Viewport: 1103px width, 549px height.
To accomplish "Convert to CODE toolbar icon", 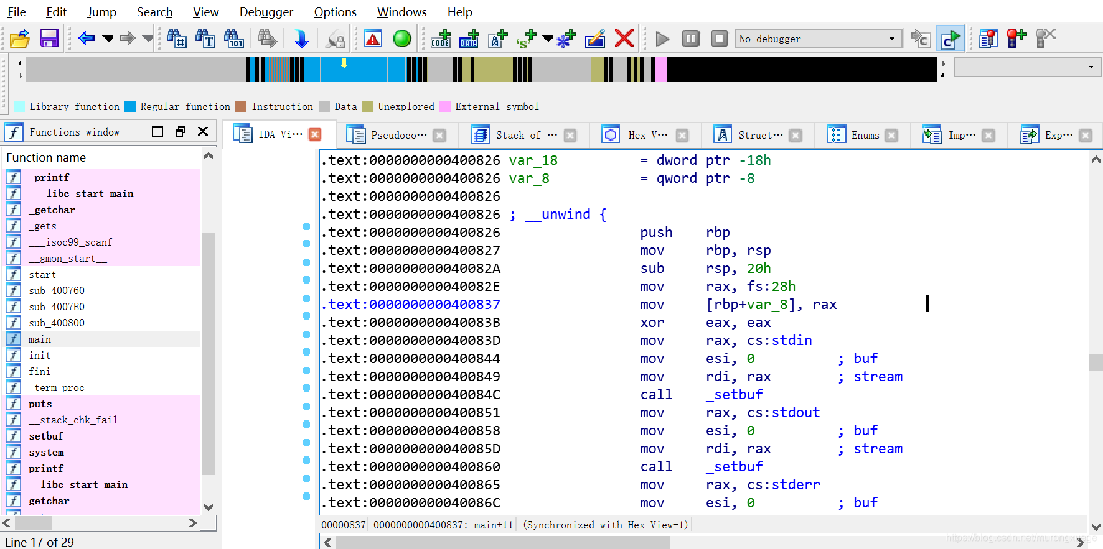I will pos(441,39).
